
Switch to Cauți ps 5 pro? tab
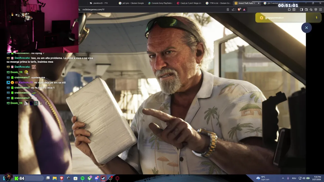(189, 3)
